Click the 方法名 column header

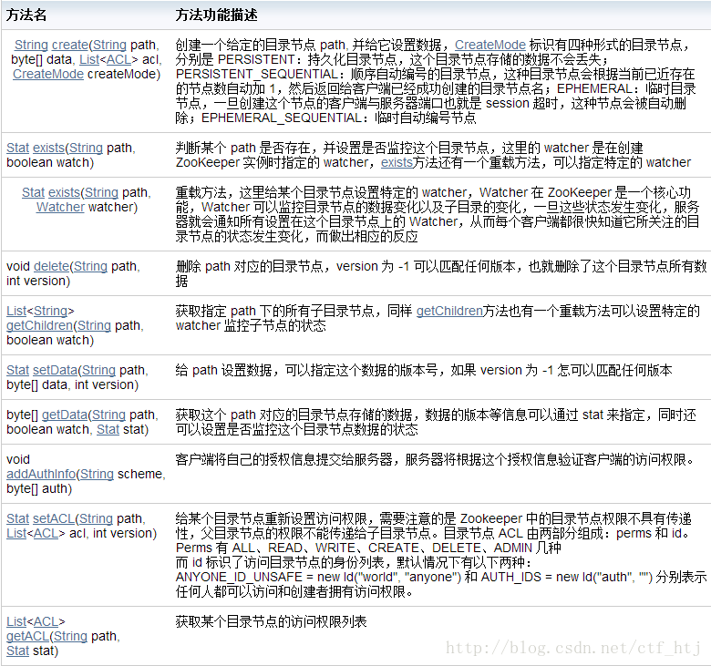click(x=26, y=15)
